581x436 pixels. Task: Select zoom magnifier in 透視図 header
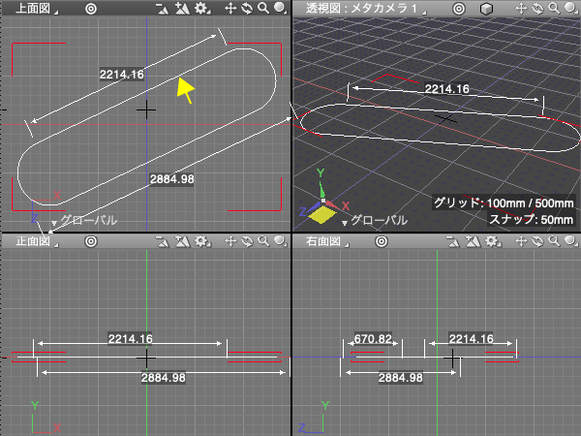pyautogui.click(x=554, y=8)
